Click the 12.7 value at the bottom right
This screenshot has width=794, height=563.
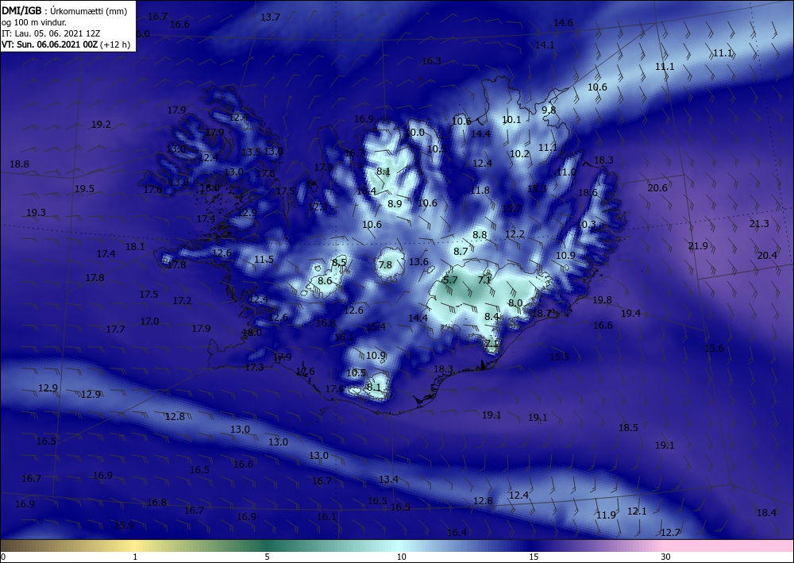pos(670,533)
